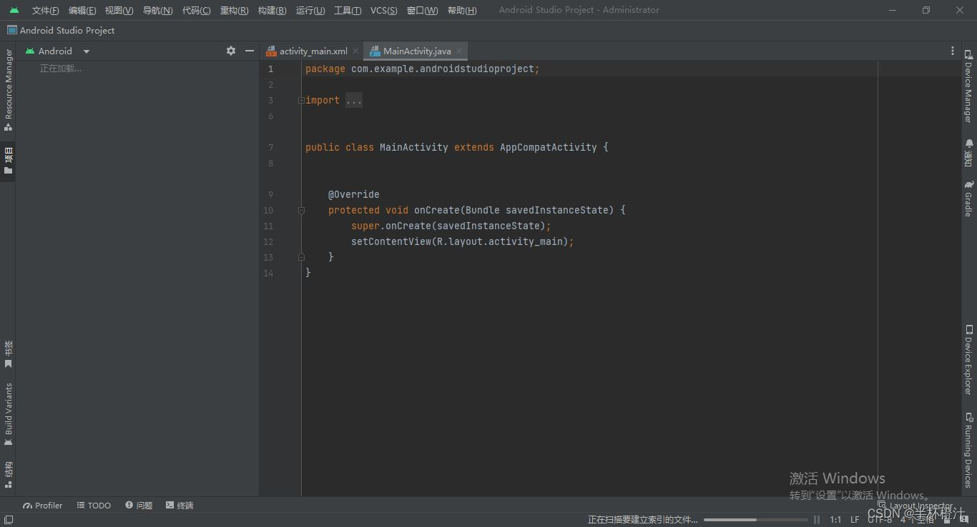Click the Android Studio Project breadcrumb icon

(x=12, y=30)
